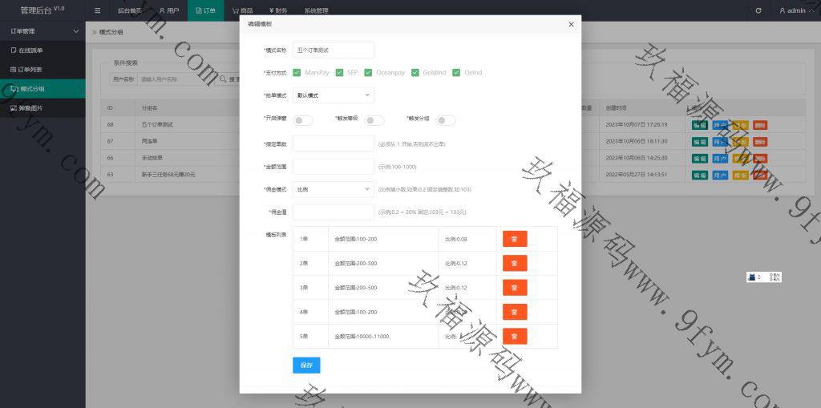Click the refresh icon in top bar

point(758,10)
